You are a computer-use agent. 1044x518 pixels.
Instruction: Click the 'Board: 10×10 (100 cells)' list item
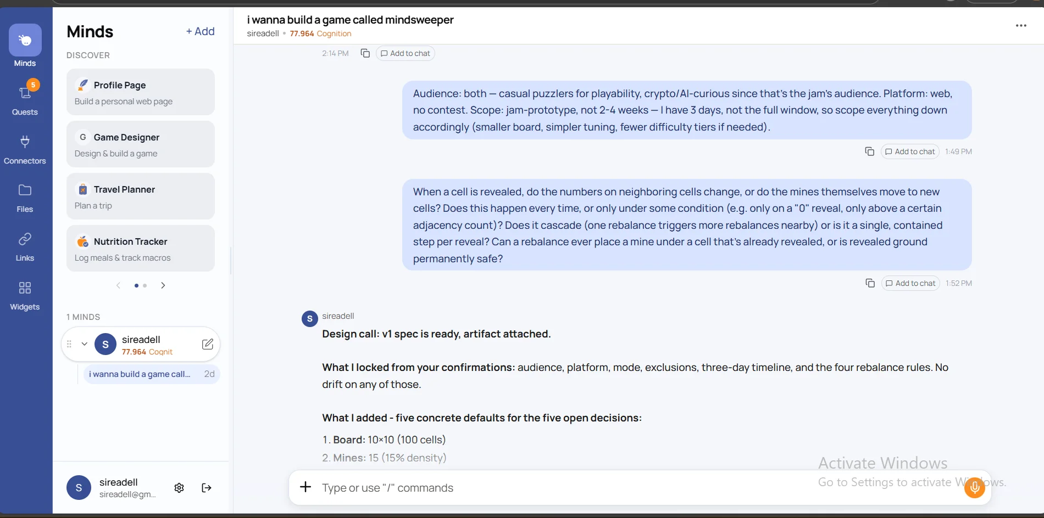tap(384, 440)
